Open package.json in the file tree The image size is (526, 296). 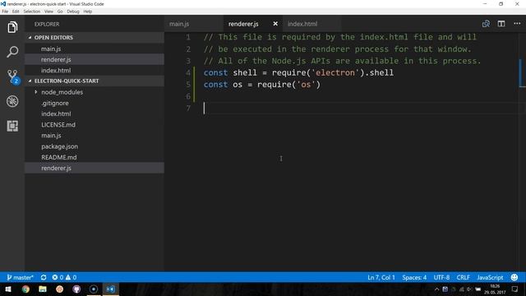click(95, 146)
